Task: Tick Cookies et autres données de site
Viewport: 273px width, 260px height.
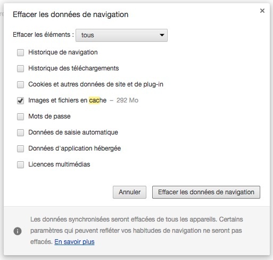Action: pos(20,84)
